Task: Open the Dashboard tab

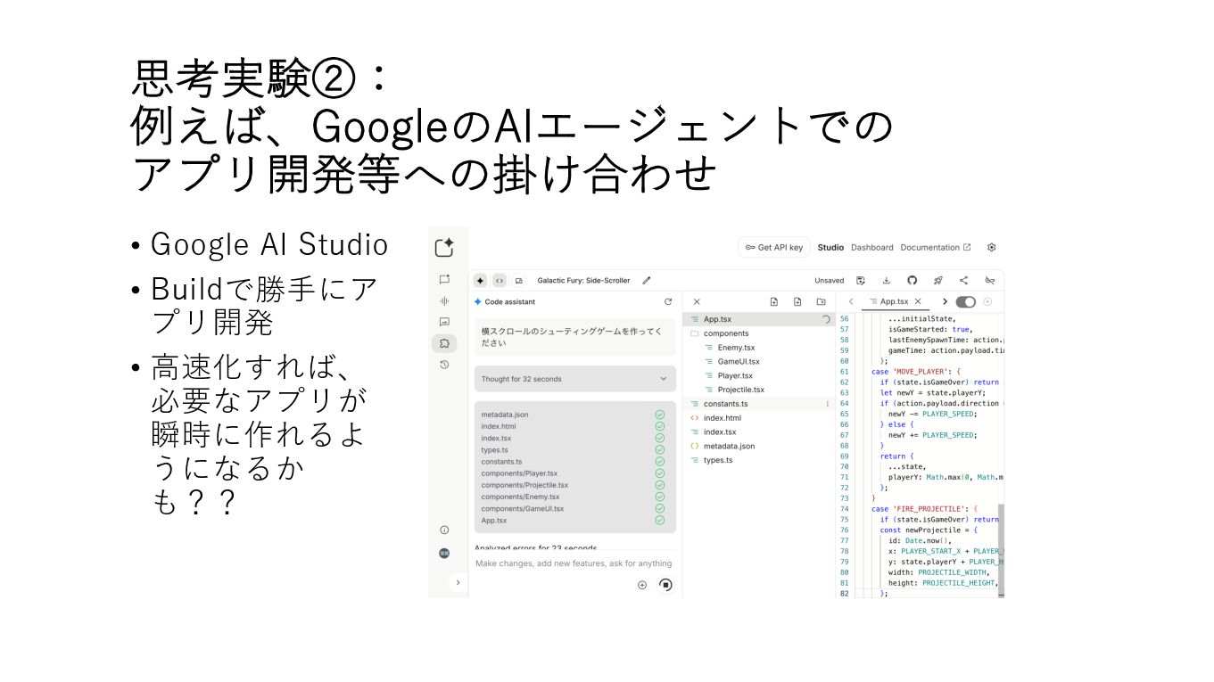Action: coord(871,247)
